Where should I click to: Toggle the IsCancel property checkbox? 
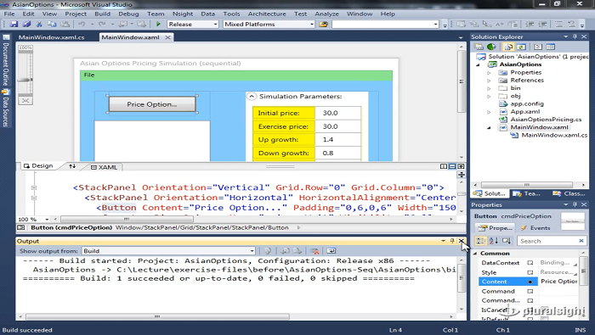click(x=545, y=310)
